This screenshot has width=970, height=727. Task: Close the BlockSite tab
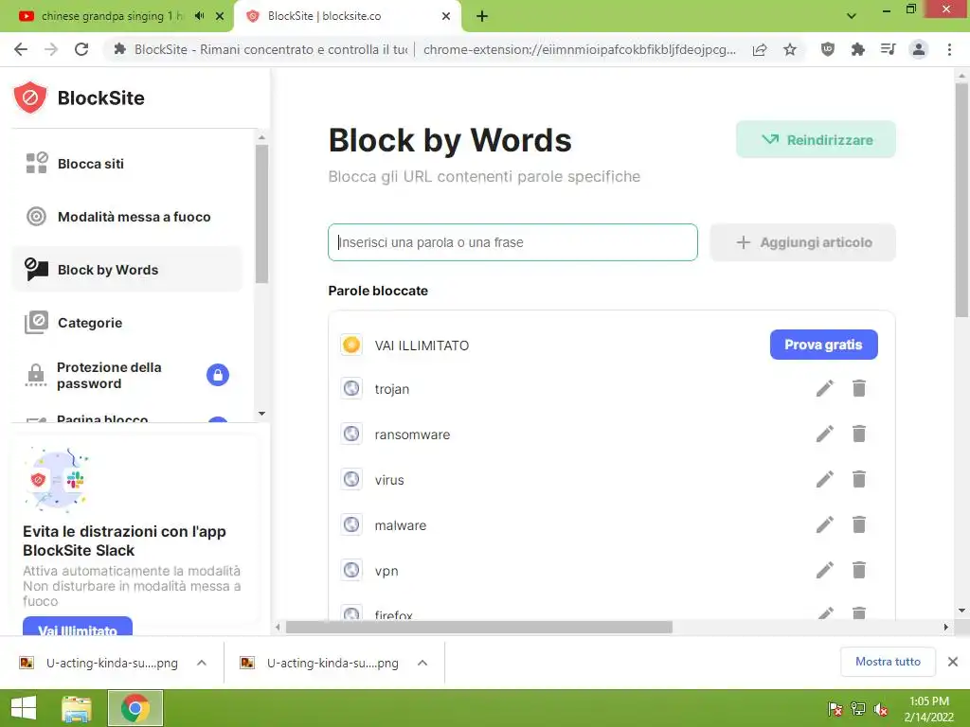[446, 16]
